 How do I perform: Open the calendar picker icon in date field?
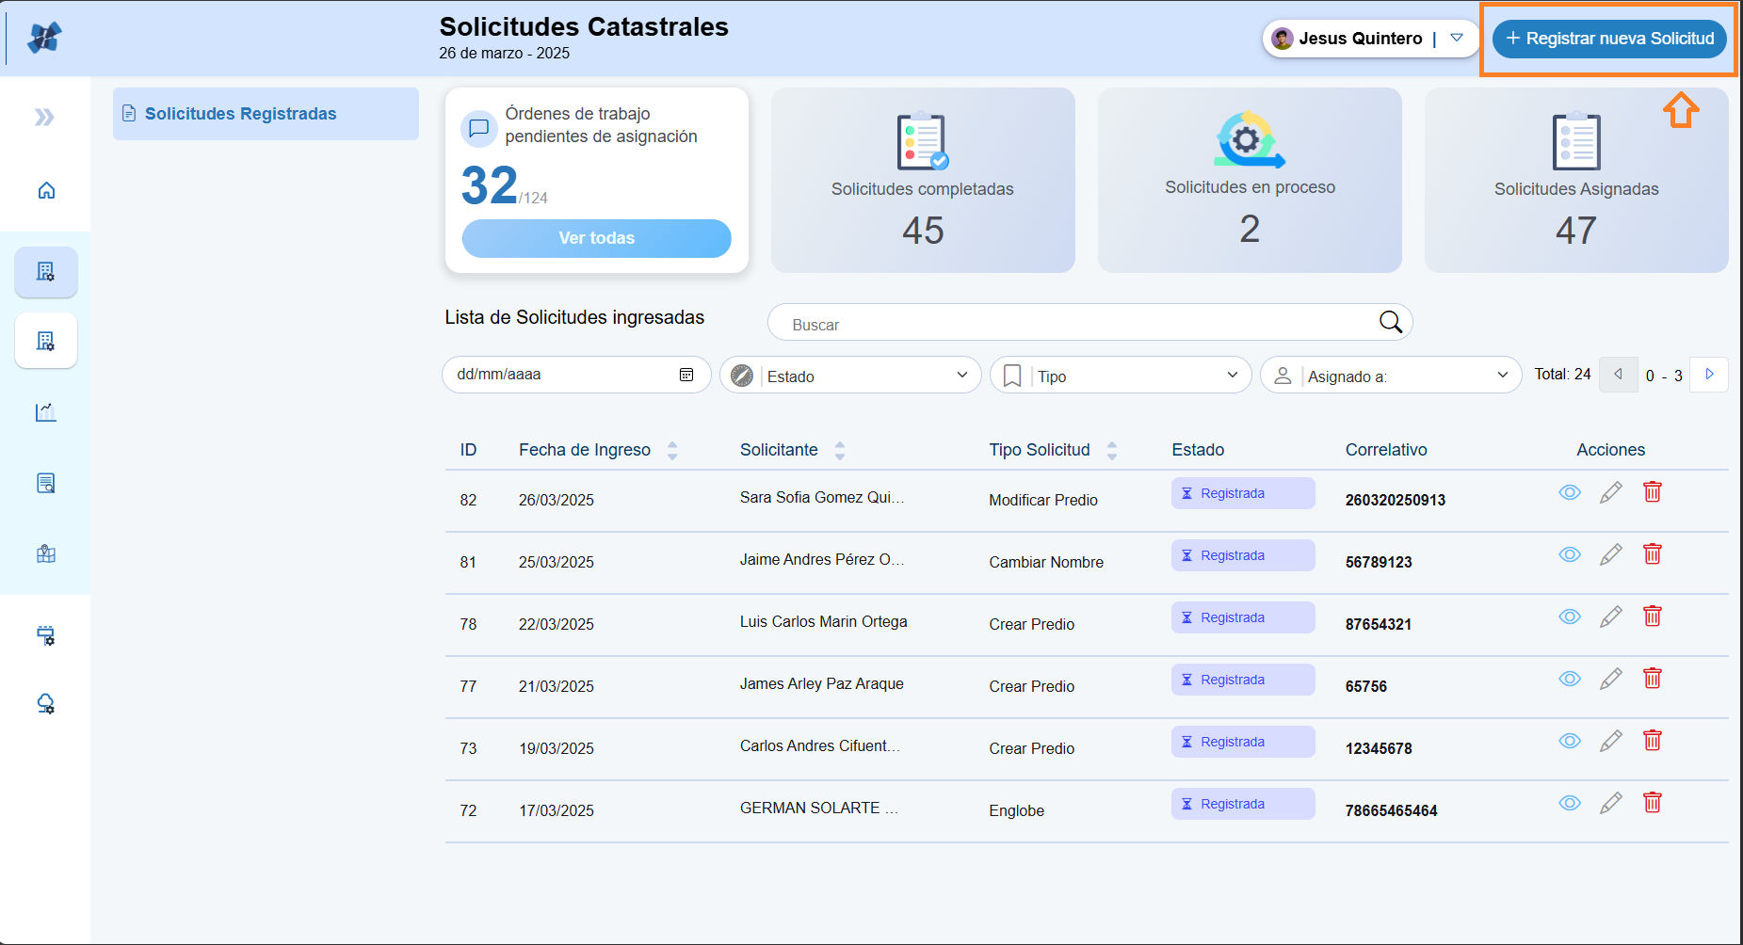[686, 375]
